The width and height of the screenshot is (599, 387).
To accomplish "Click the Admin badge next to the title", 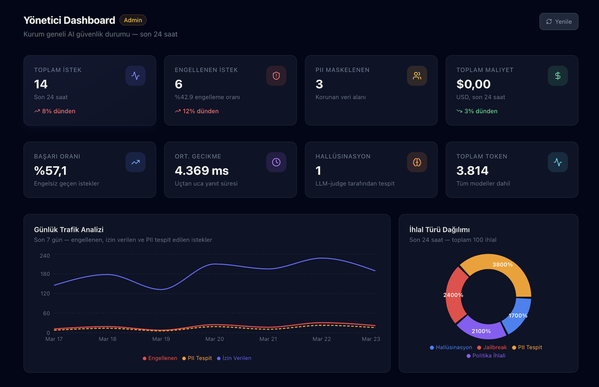I will point(133,20).
